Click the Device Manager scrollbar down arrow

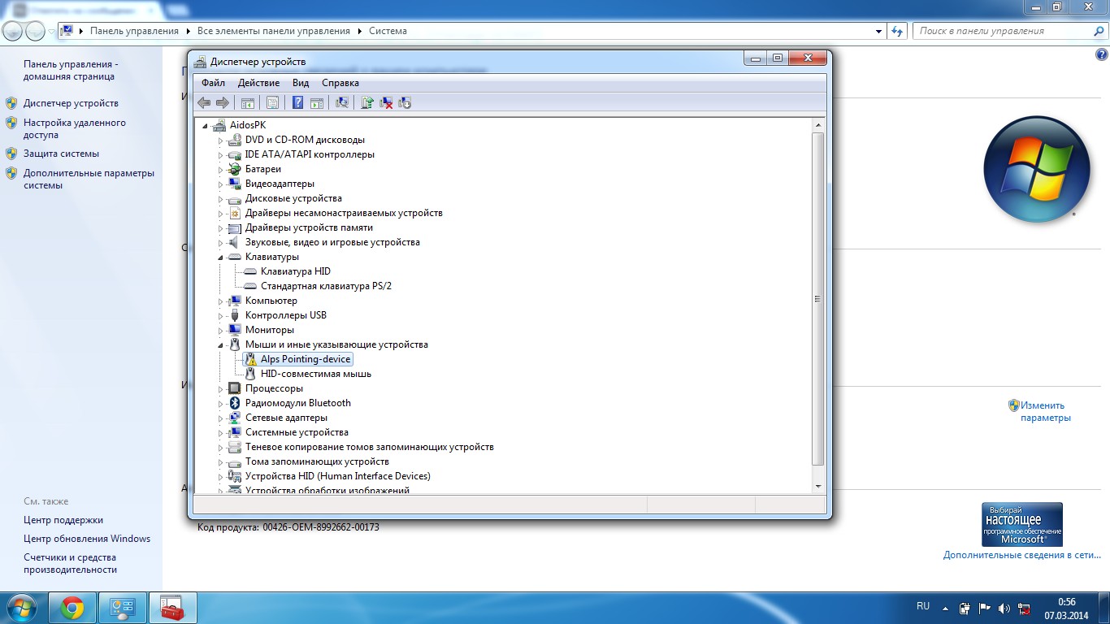click(818, 486)
